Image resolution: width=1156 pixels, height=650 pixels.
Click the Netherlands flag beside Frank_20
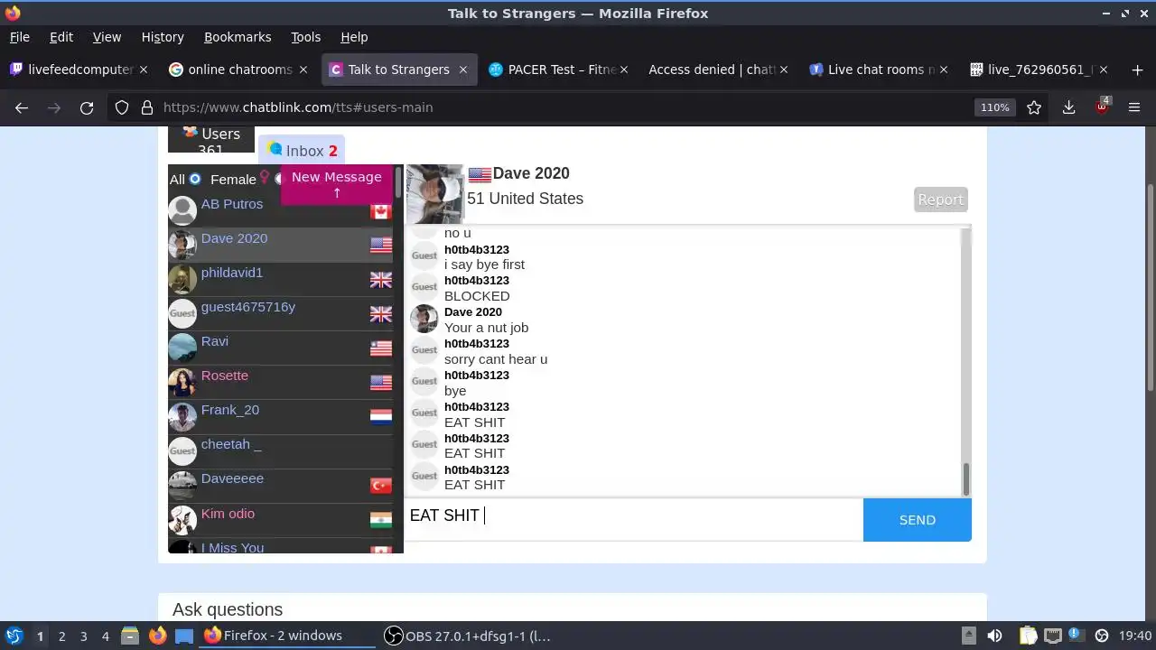381,417
